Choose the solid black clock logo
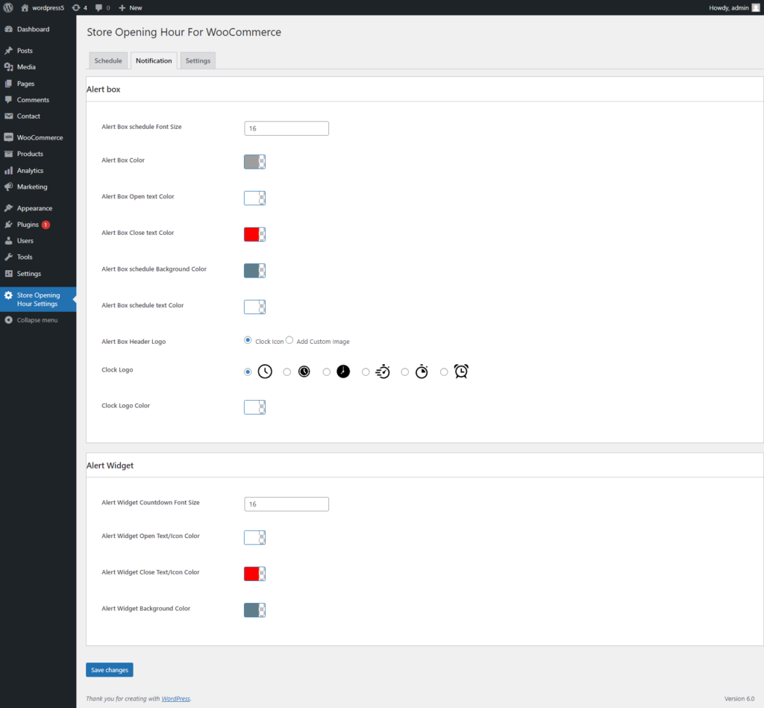Viewport: 764px width, 708px height. pyautogui.click(x=327, y=372)
